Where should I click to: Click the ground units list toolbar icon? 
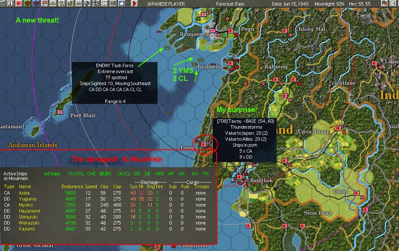pos(113,3)
